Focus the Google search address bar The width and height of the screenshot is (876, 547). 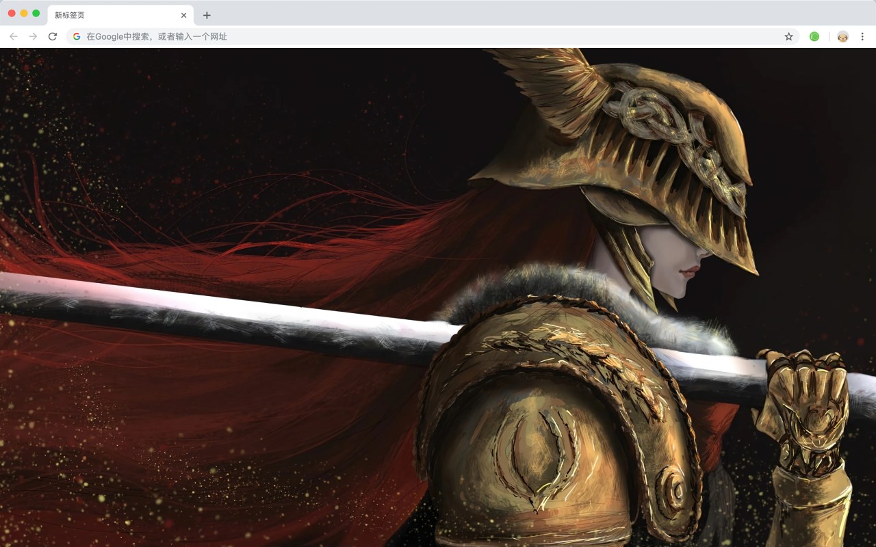tap(433, 36)
